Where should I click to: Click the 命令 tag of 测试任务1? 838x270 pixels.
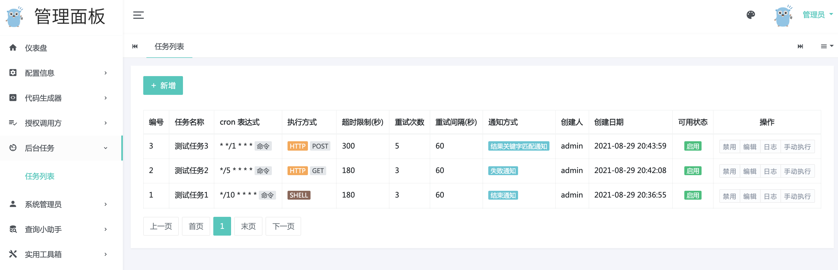tap(267, 195)
